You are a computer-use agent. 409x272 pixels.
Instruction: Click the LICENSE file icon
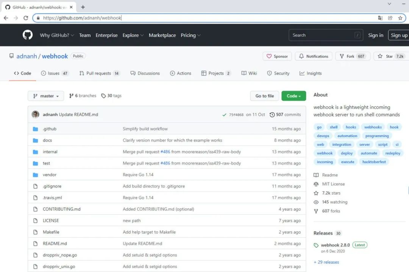(x=36, y=221)
